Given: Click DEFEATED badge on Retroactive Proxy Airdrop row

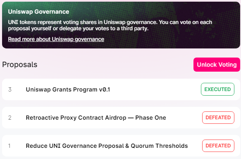Looking at the screenshot, I should (218, 118).
